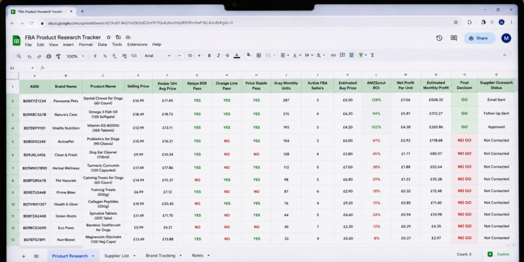This screenshot has height=262, width=524.
Task: Print the spreadsheet
Action: [x=48, y=56]
